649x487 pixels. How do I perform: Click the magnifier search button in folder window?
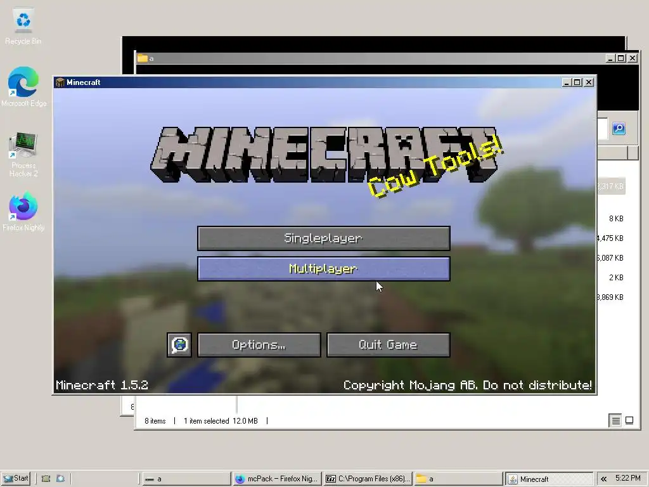(x=619, y=128)
